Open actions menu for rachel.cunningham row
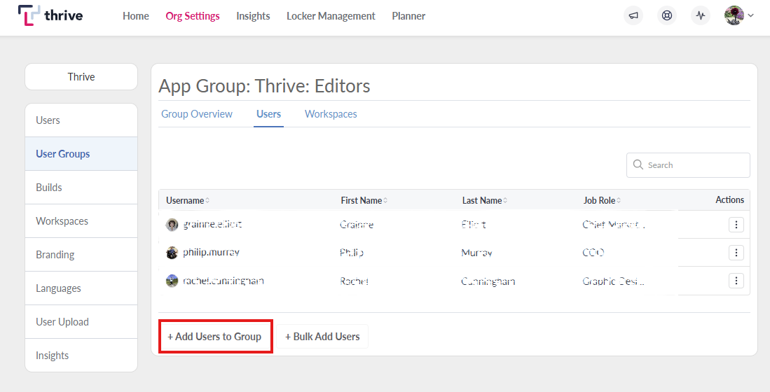 736,281
